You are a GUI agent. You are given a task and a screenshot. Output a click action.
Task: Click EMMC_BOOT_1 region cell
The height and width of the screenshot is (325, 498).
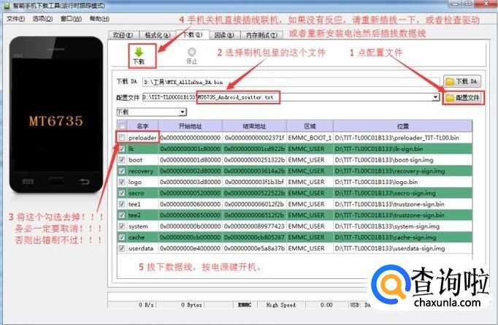click(310, 137)
